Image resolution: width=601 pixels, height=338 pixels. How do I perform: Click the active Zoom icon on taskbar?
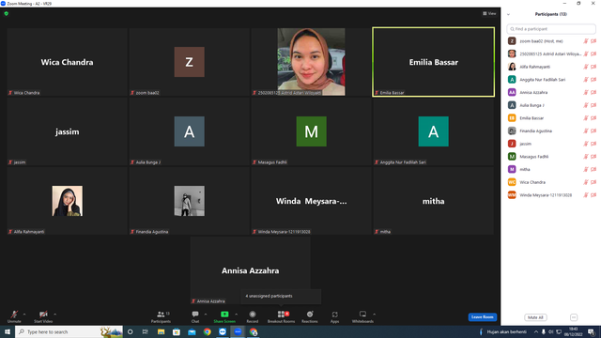(x=238, y=331)
